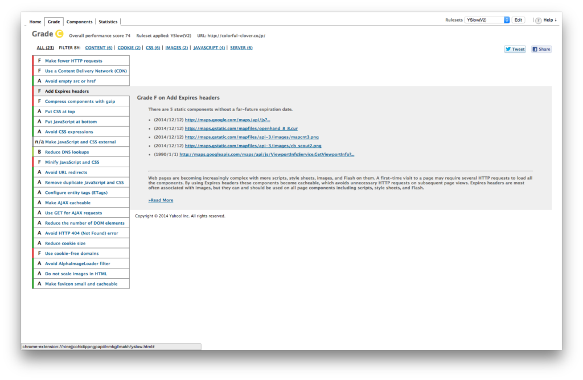Select the Compress components with gzip rule
This screenshot has width=583, height=380.
(80, 101)
